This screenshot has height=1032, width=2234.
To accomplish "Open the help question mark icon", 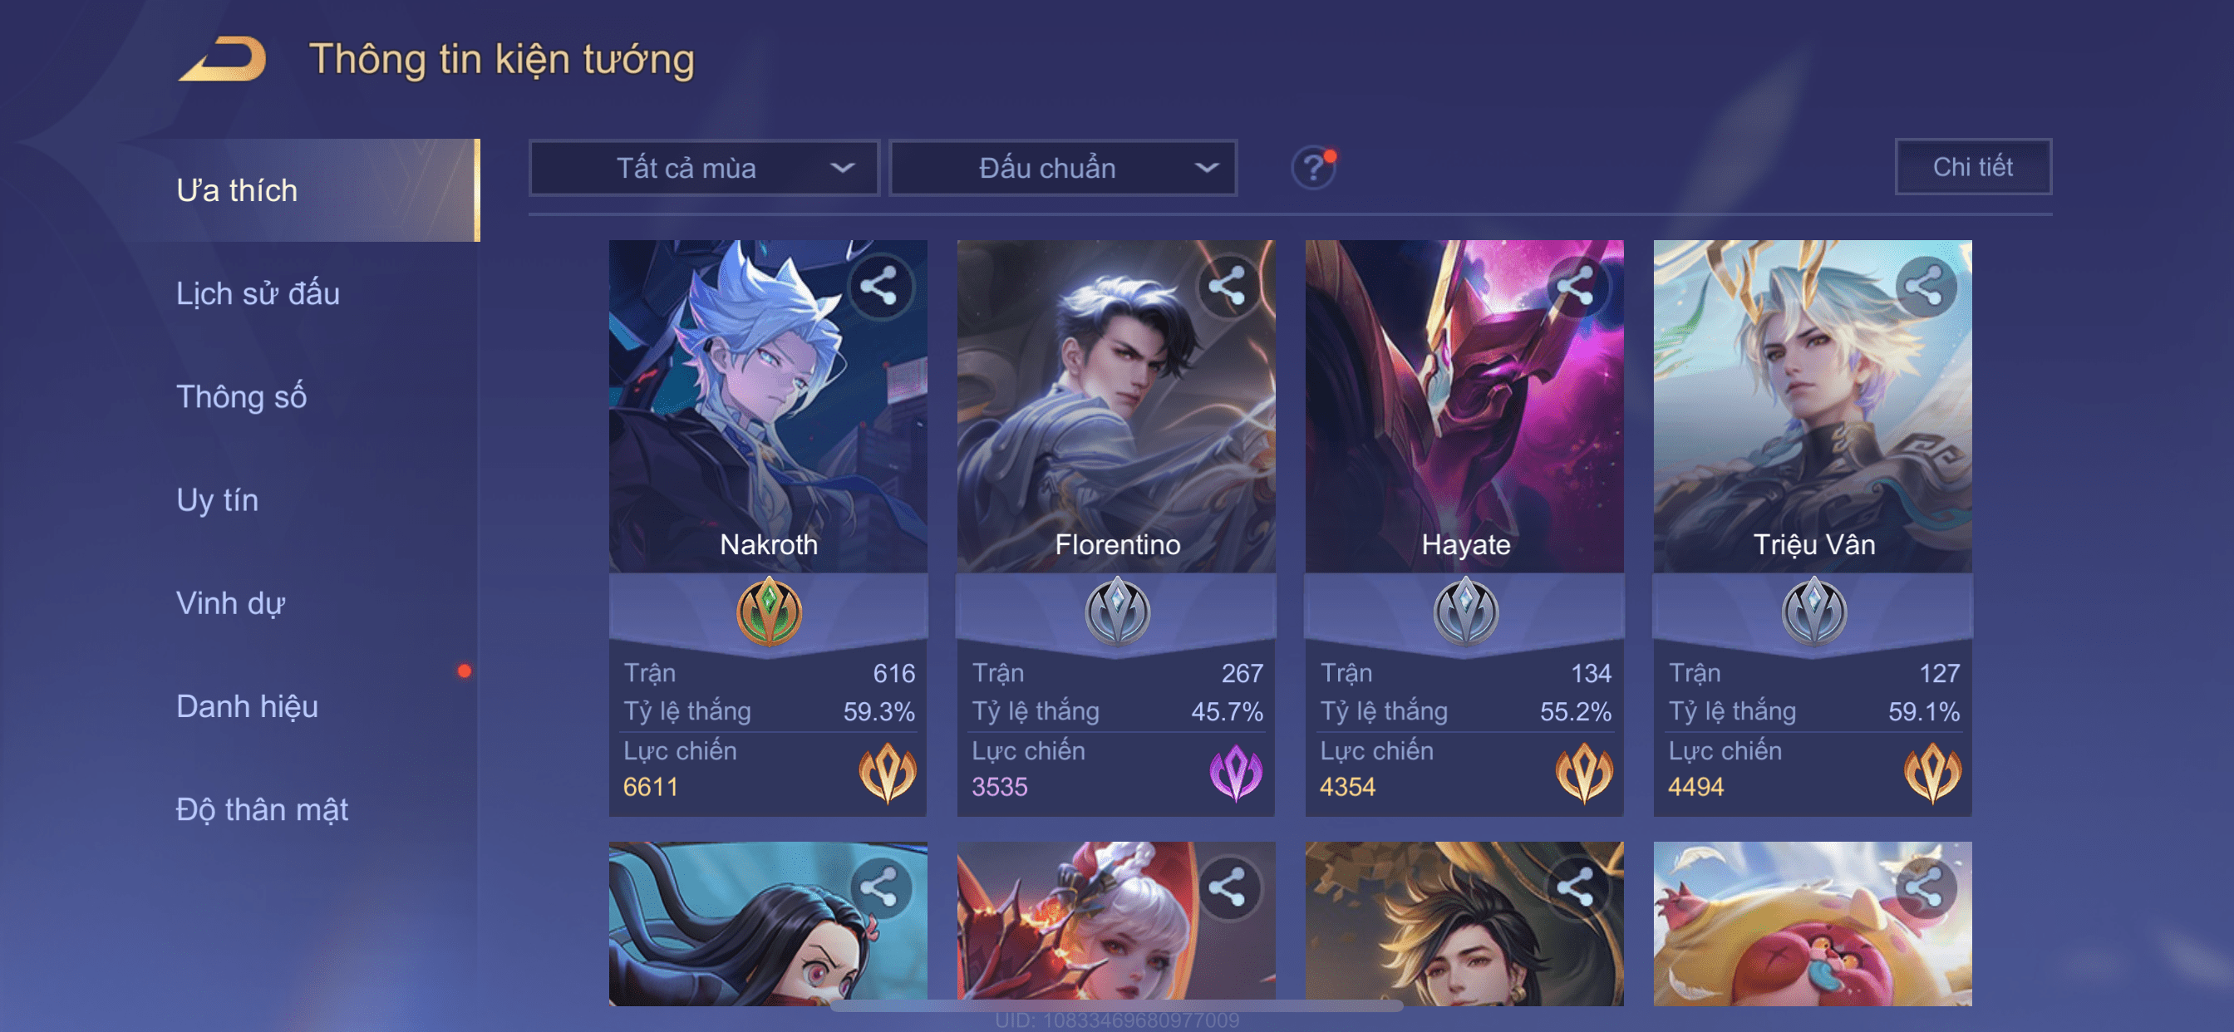I will coord(1313,167).
